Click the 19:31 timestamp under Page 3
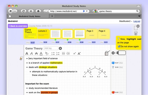This screenshot has height=95, width=148. [x=94, y=42]
